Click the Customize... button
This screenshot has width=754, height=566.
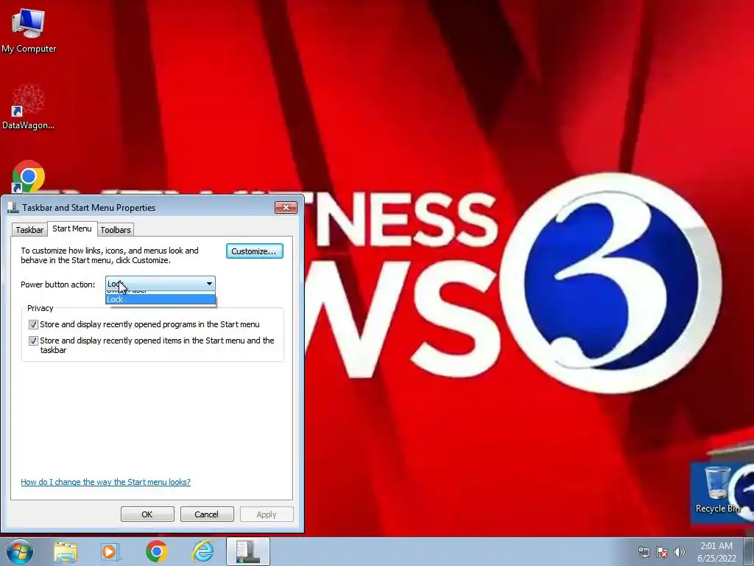254,251
